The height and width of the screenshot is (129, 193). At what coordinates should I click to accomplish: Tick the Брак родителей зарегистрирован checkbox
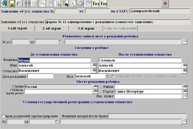pyautogui.click(x=3, y=116)
